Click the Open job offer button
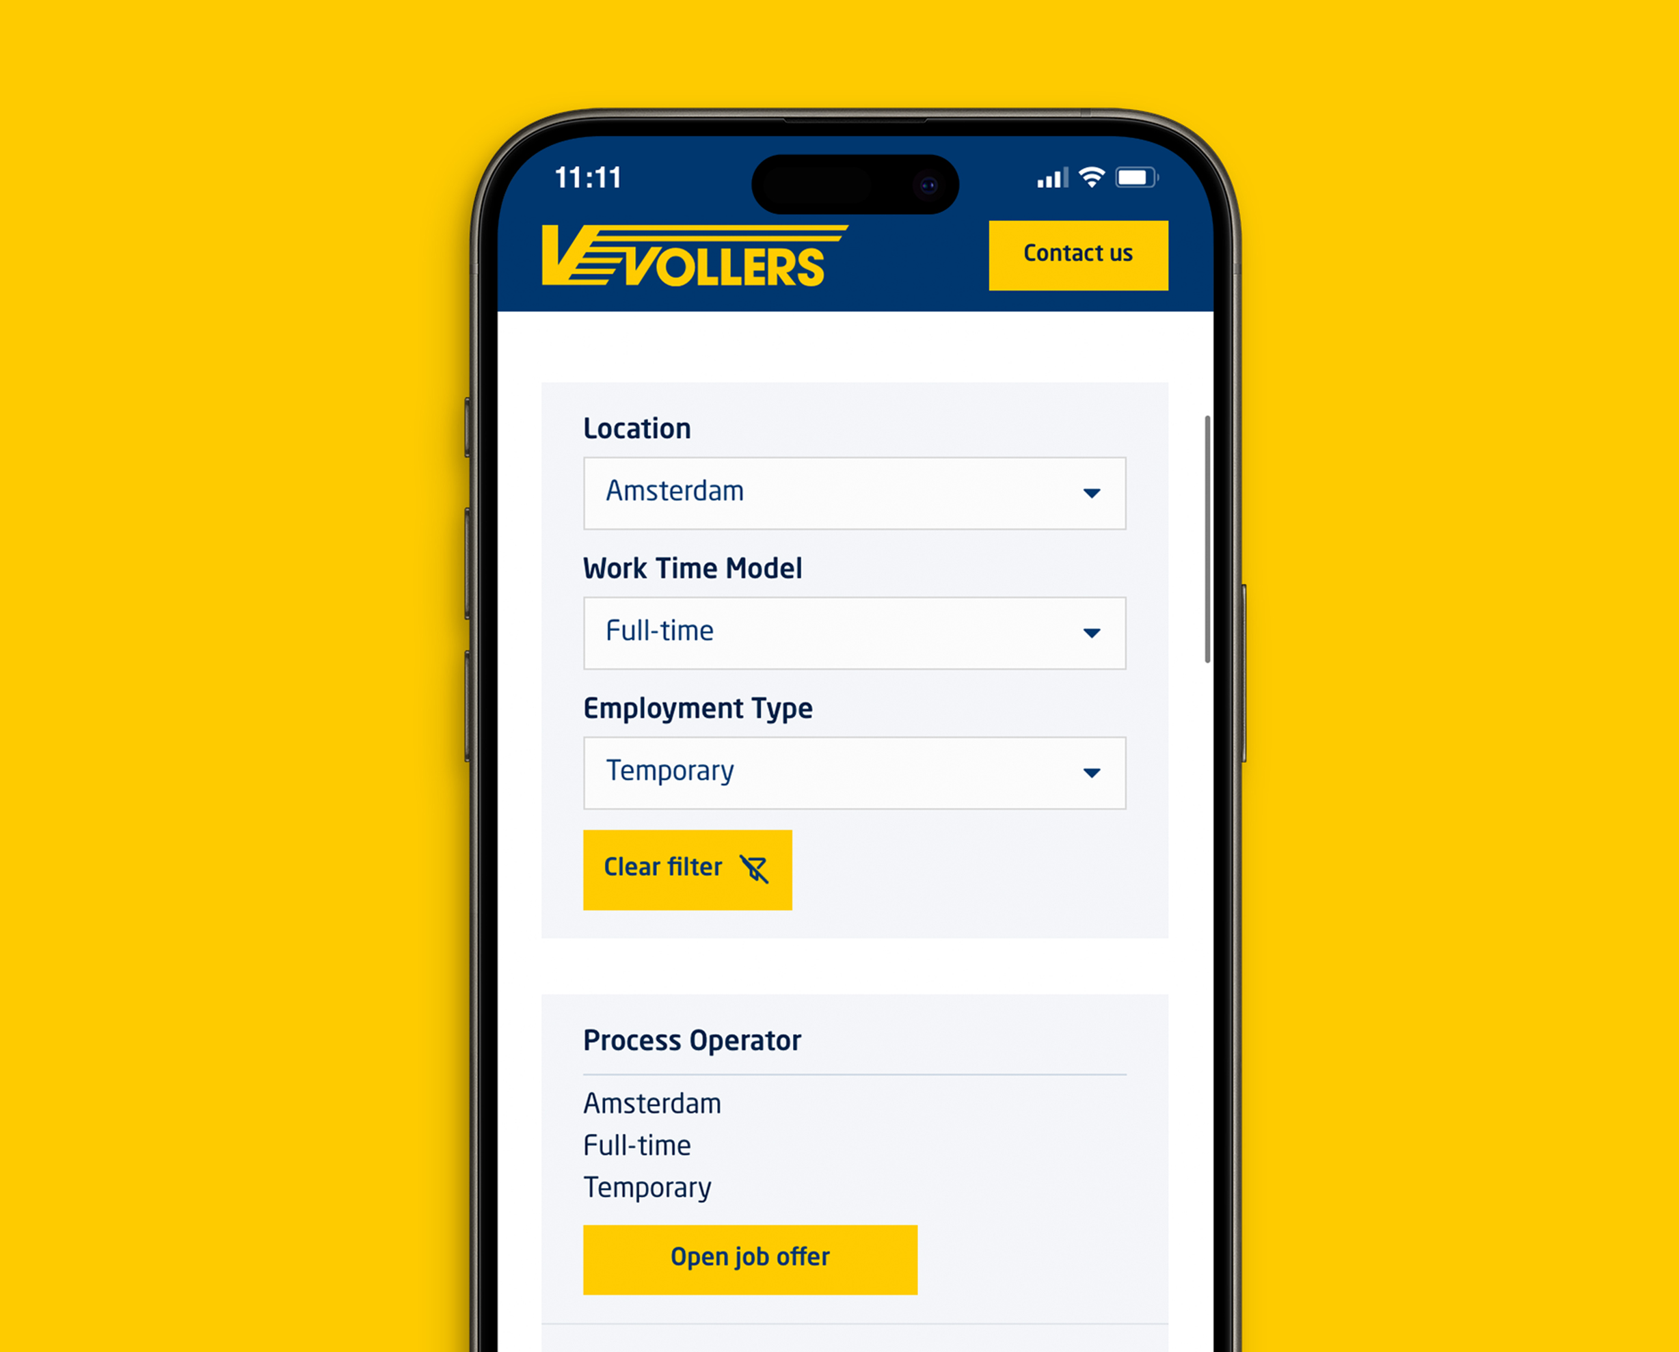 point(749,1256)
